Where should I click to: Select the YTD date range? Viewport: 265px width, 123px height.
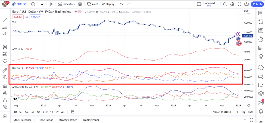point(45,112)
